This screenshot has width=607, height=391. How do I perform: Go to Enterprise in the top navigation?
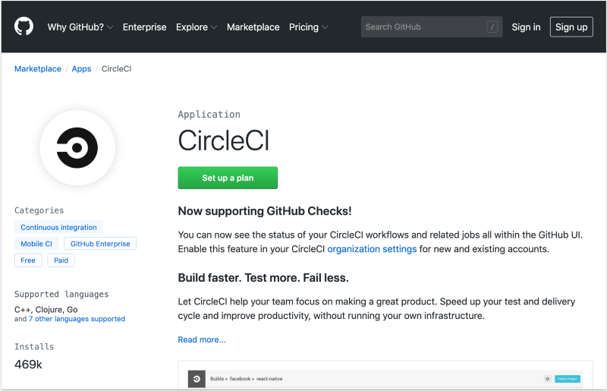click(144, 27)
